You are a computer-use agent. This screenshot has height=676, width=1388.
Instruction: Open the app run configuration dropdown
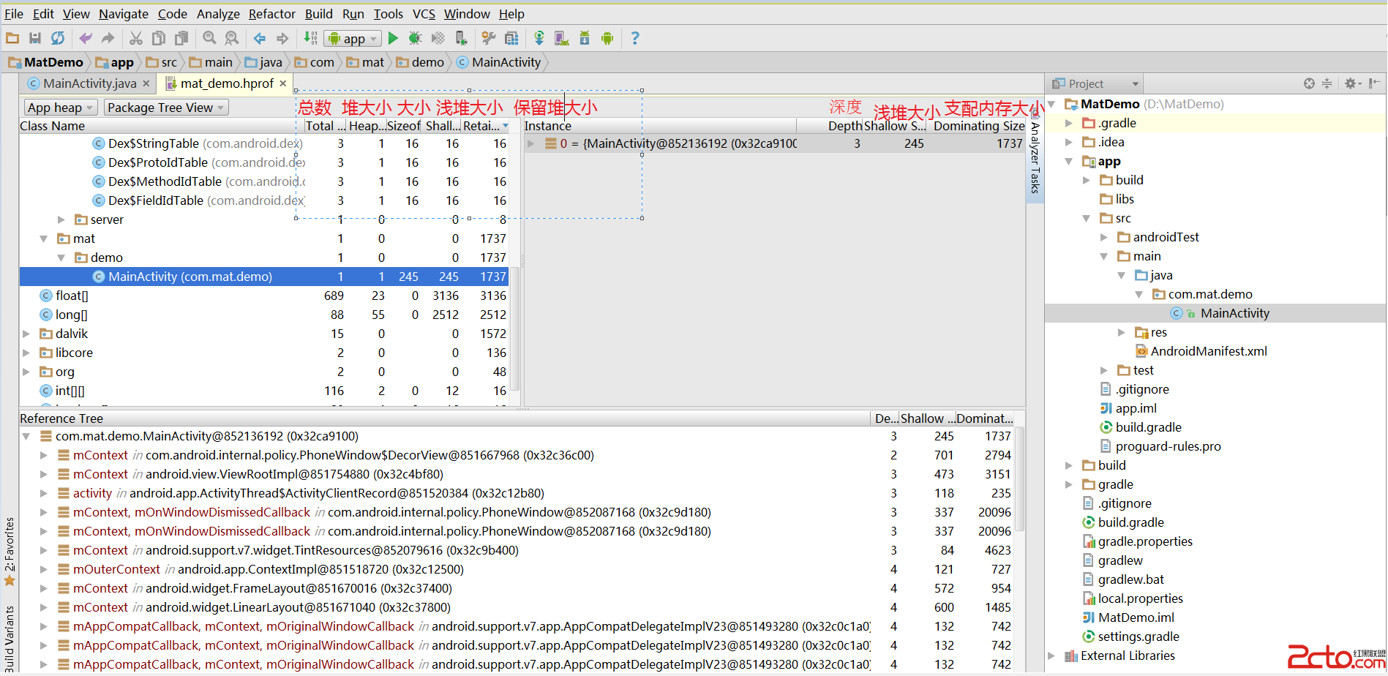click(x=353, y=39)
